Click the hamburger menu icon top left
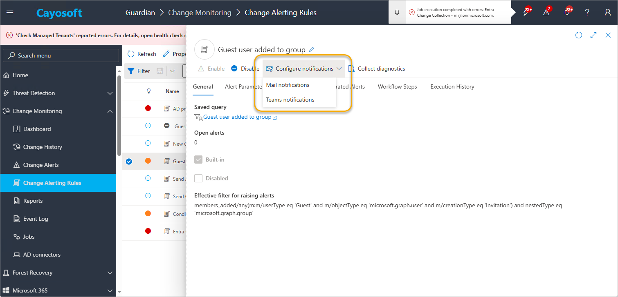618x297 pixels. click(10, 12)
